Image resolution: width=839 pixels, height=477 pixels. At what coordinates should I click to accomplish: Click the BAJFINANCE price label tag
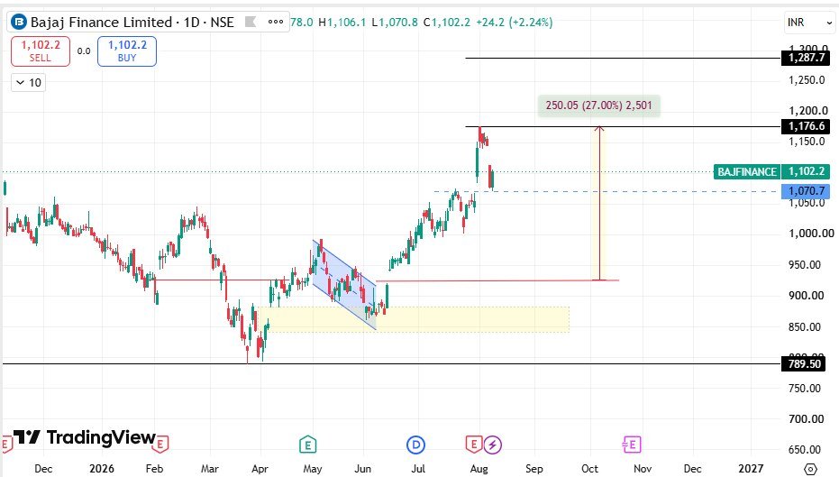pyautogui.click(x=747, y=172)
